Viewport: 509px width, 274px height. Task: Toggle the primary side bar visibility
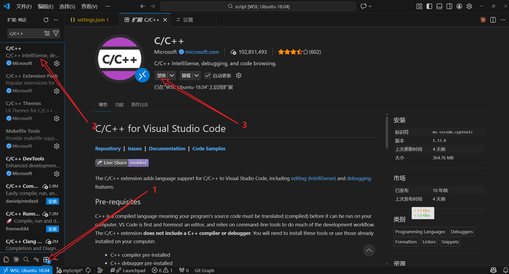(x=429, y=6)
